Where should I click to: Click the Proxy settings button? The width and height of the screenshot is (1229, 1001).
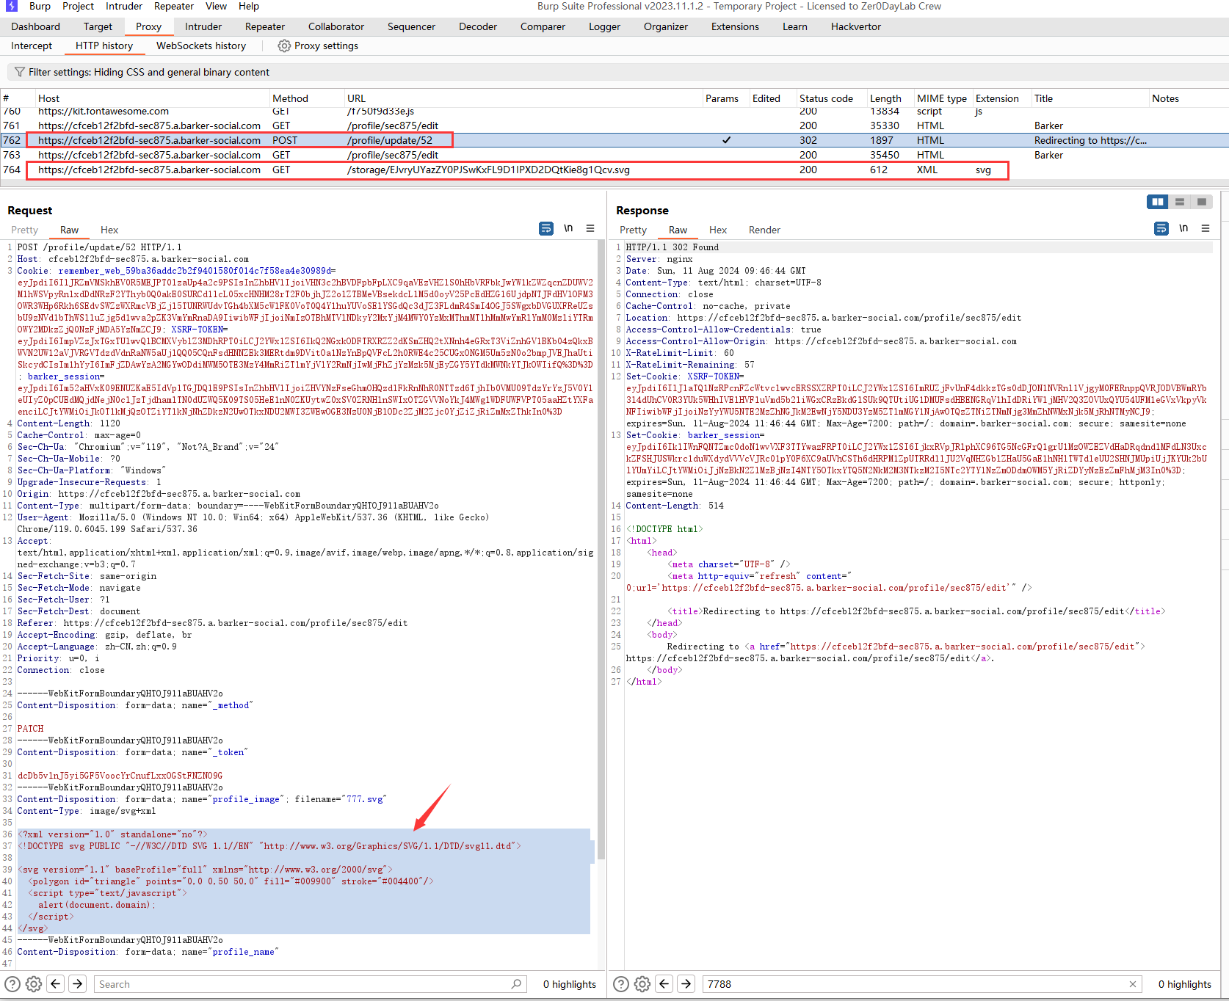(318, 45)
